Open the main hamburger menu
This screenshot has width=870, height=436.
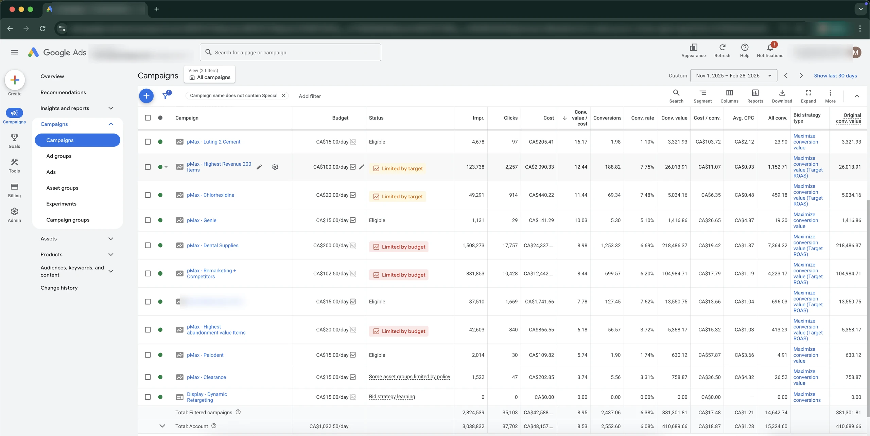[14, 52]
